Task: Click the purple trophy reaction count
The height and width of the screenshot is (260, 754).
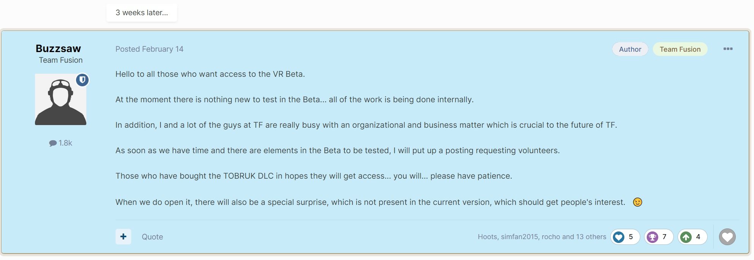Action: coord(658,237)
